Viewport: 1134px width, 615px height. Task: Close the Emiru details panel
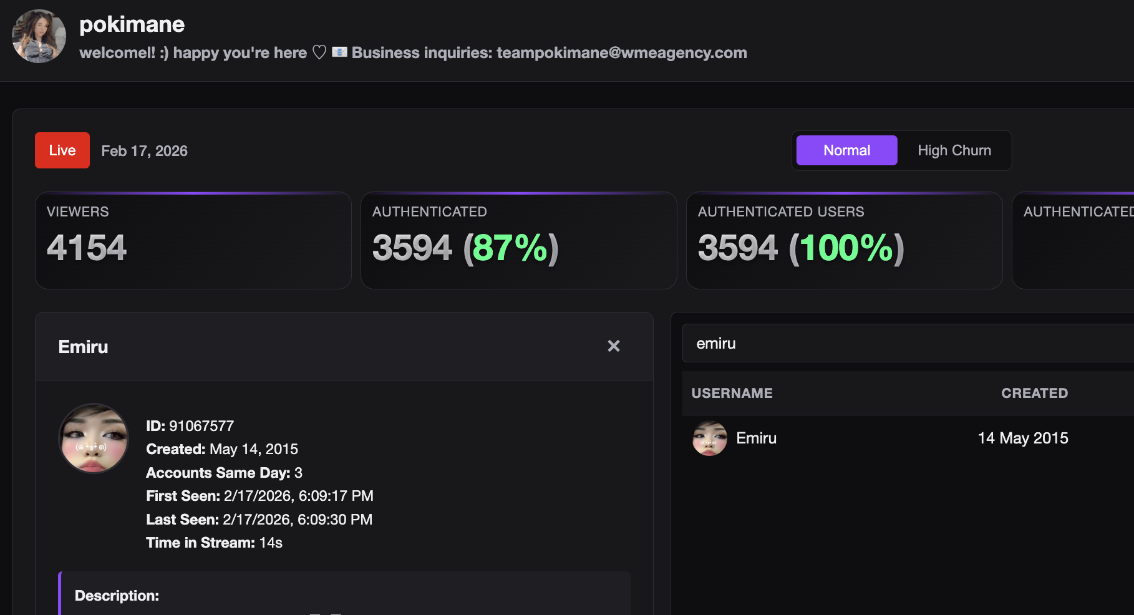tap(614, 346)
